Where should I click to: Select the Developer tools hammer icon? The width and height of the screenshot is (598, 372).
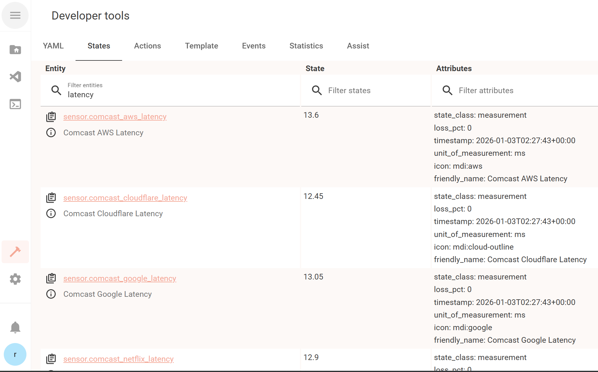click(x=15, y=252)
